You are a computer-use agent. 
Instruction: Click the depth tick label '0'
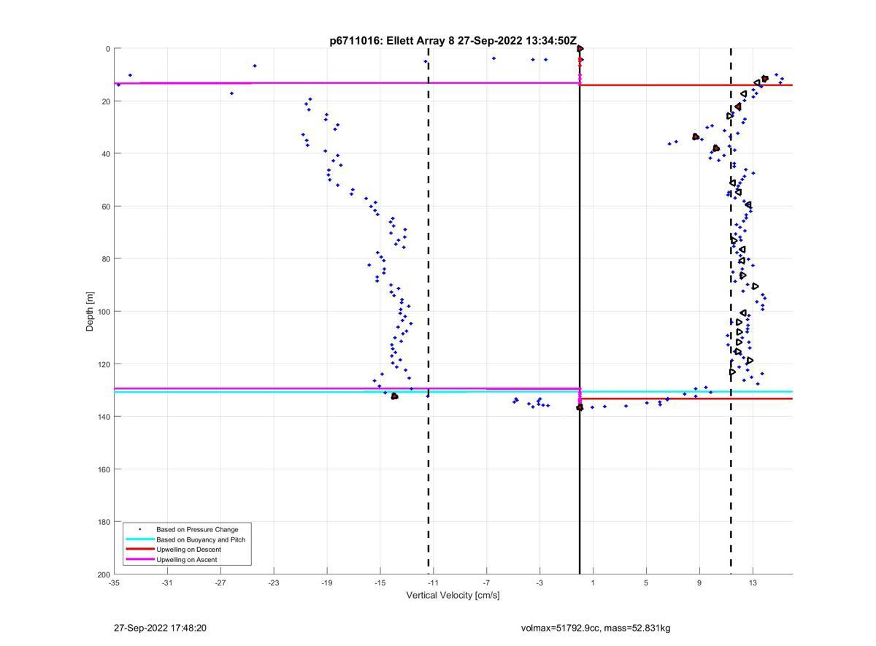(108, 49)
